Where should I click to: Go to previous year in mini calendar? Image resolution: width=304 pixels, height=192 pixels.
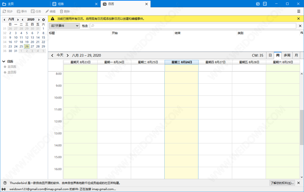point(22,20)
